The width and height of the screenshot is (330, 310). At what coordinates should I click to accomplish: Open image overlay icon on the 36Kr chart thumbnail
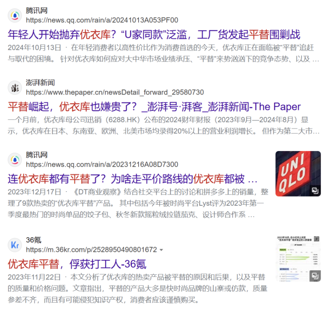tap(315, 276)
